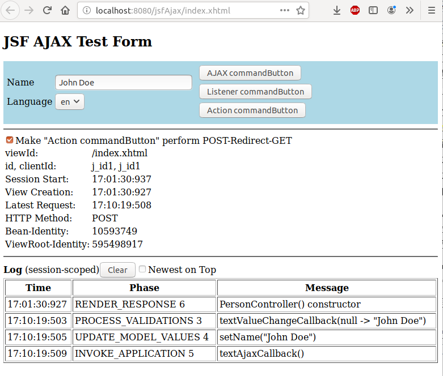The image size is (443, 376).
Task: Click the browser back arrow button
Action: click(11, 10)
